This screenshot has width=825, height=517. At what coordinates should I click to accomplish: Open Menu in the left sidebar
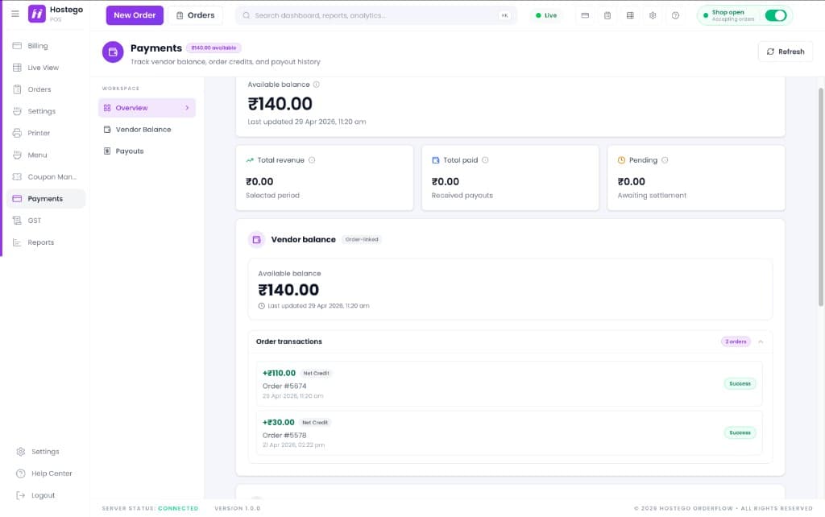(46, 155)
